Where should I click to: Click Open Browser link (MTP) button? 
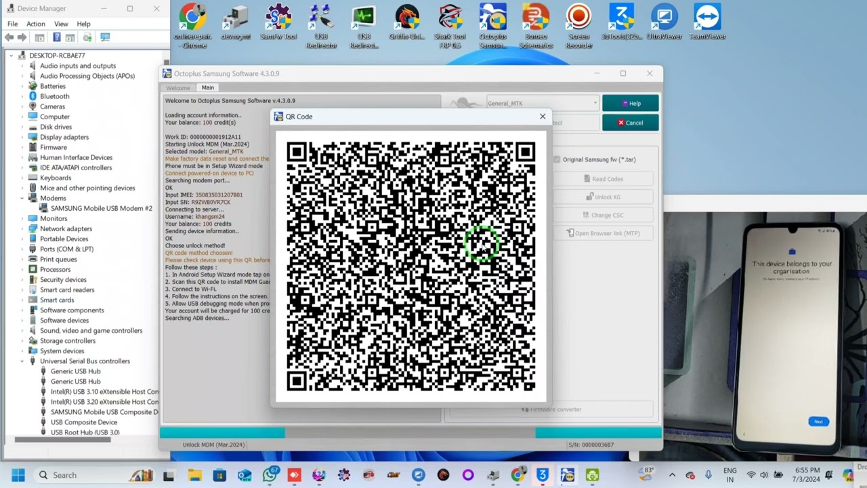coord(603,233)
